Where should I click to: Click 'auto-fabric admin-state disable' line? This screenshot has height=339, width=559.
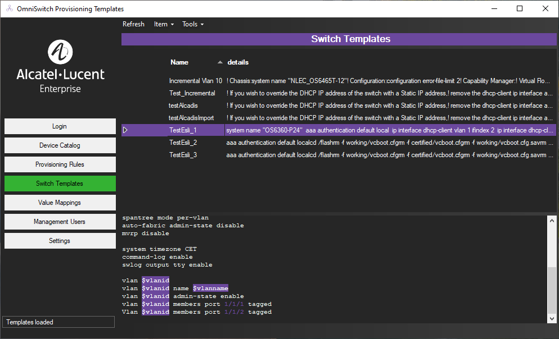tap(183, 226)
